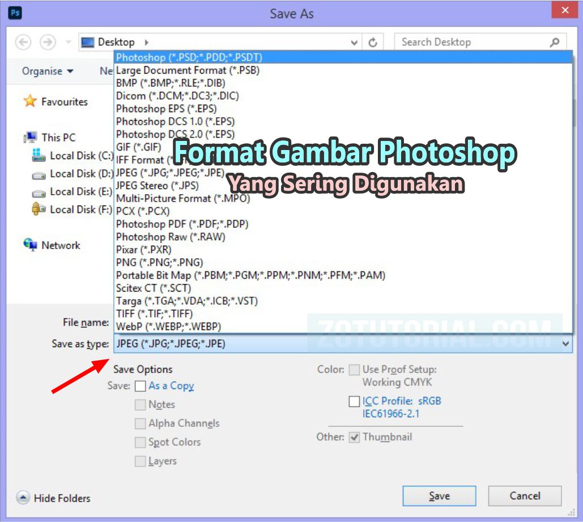Click the Desktop icon in address bar
Viewport: 583px width, 522px height.
pyautogui.click(x=87, y=42)
